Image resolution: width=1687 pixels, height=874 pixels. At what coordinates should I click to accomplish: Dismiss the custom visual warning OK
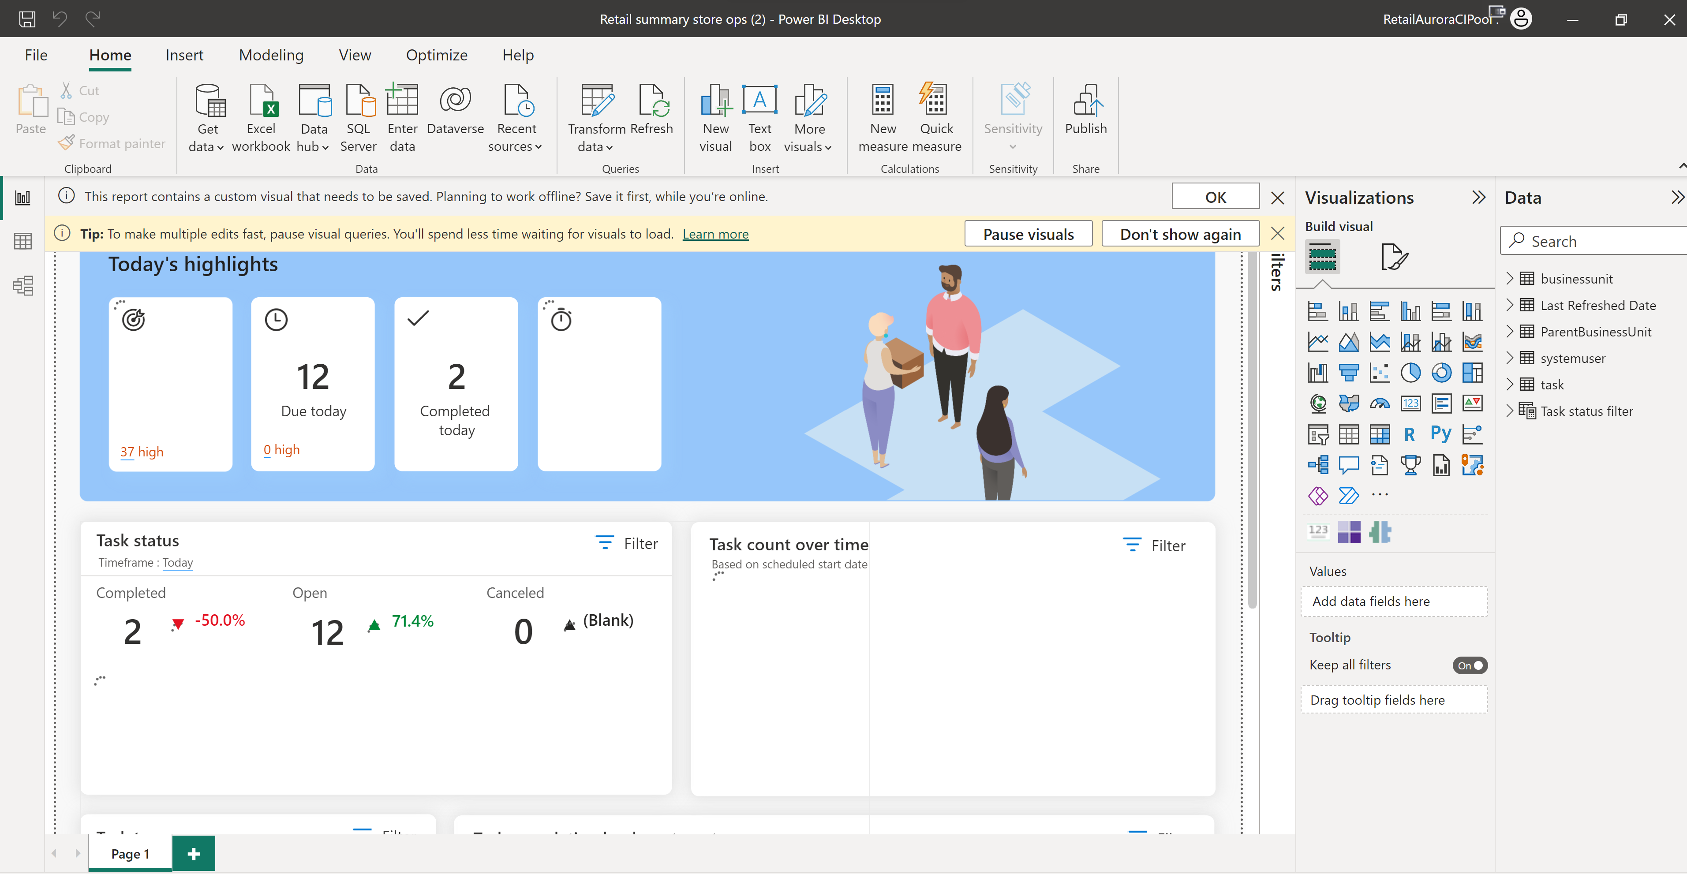(1213, 196)
